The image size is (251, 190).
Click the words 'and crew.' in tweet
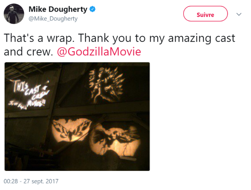point(28,52)
